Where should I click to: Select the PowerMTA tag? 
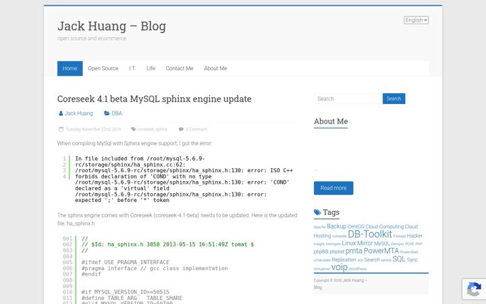point(381,251)
